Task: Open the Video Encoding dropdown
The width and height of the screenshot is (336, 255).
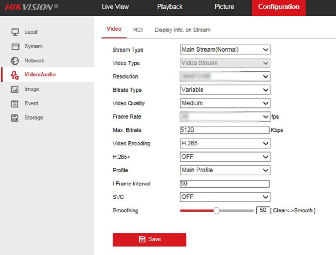Action: click(225, 143)
